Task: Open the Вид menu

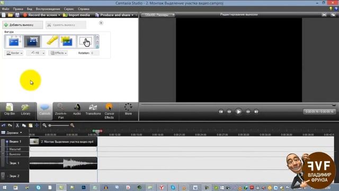Action: (30, 9)
